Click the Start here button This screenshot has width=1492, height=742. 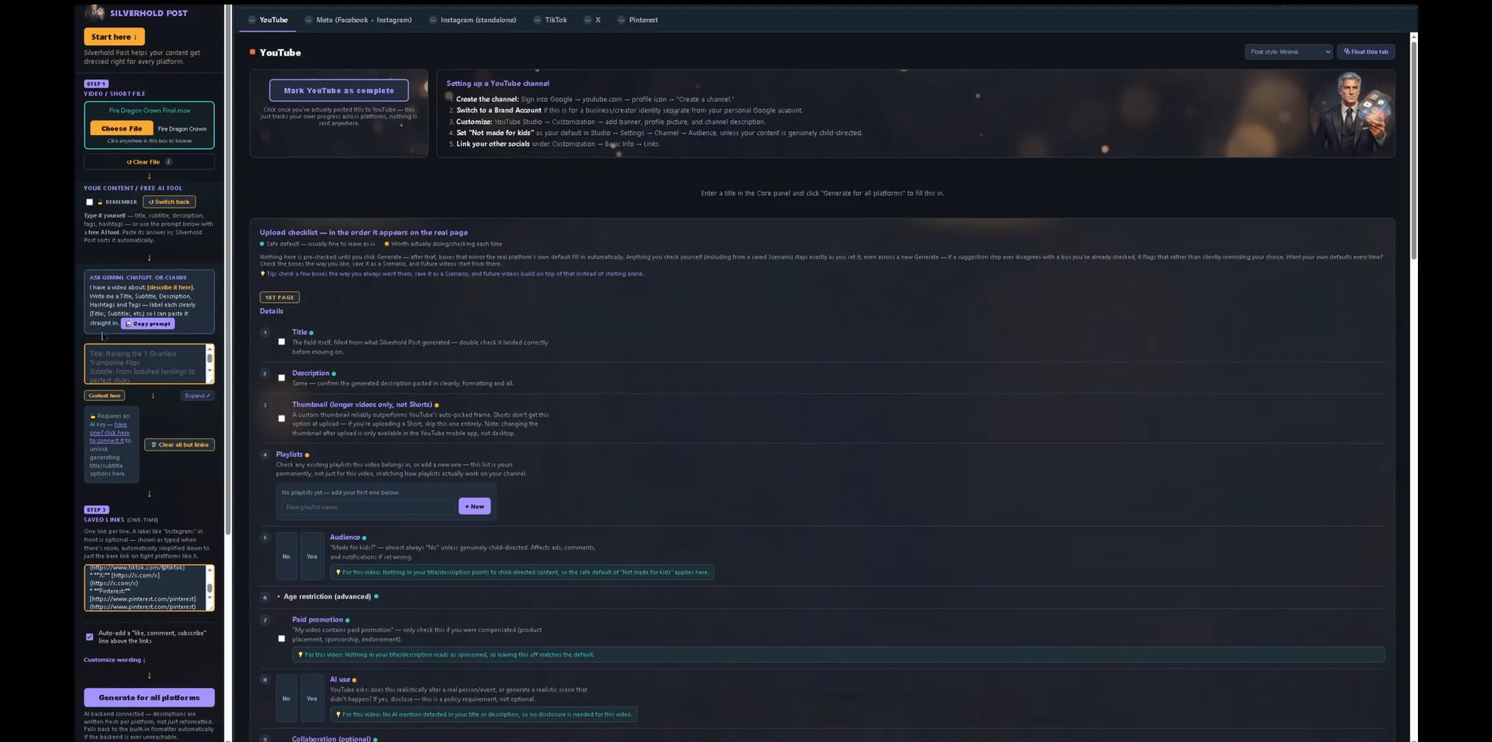pos(114,37)
